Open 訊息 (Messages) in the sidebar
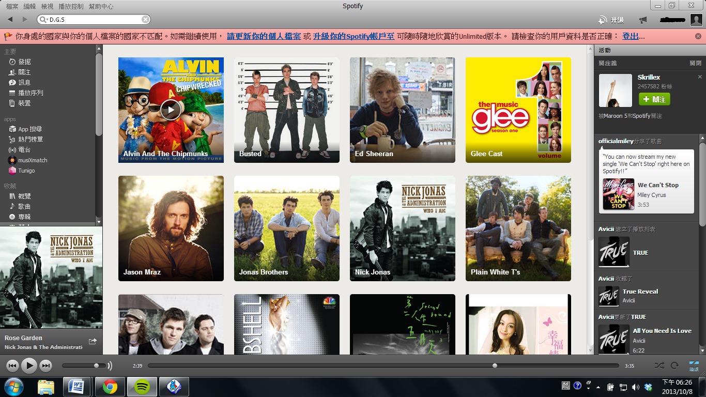Image resolution: width=706 pixels, height=397 pixels. click(x=21, y=82)
